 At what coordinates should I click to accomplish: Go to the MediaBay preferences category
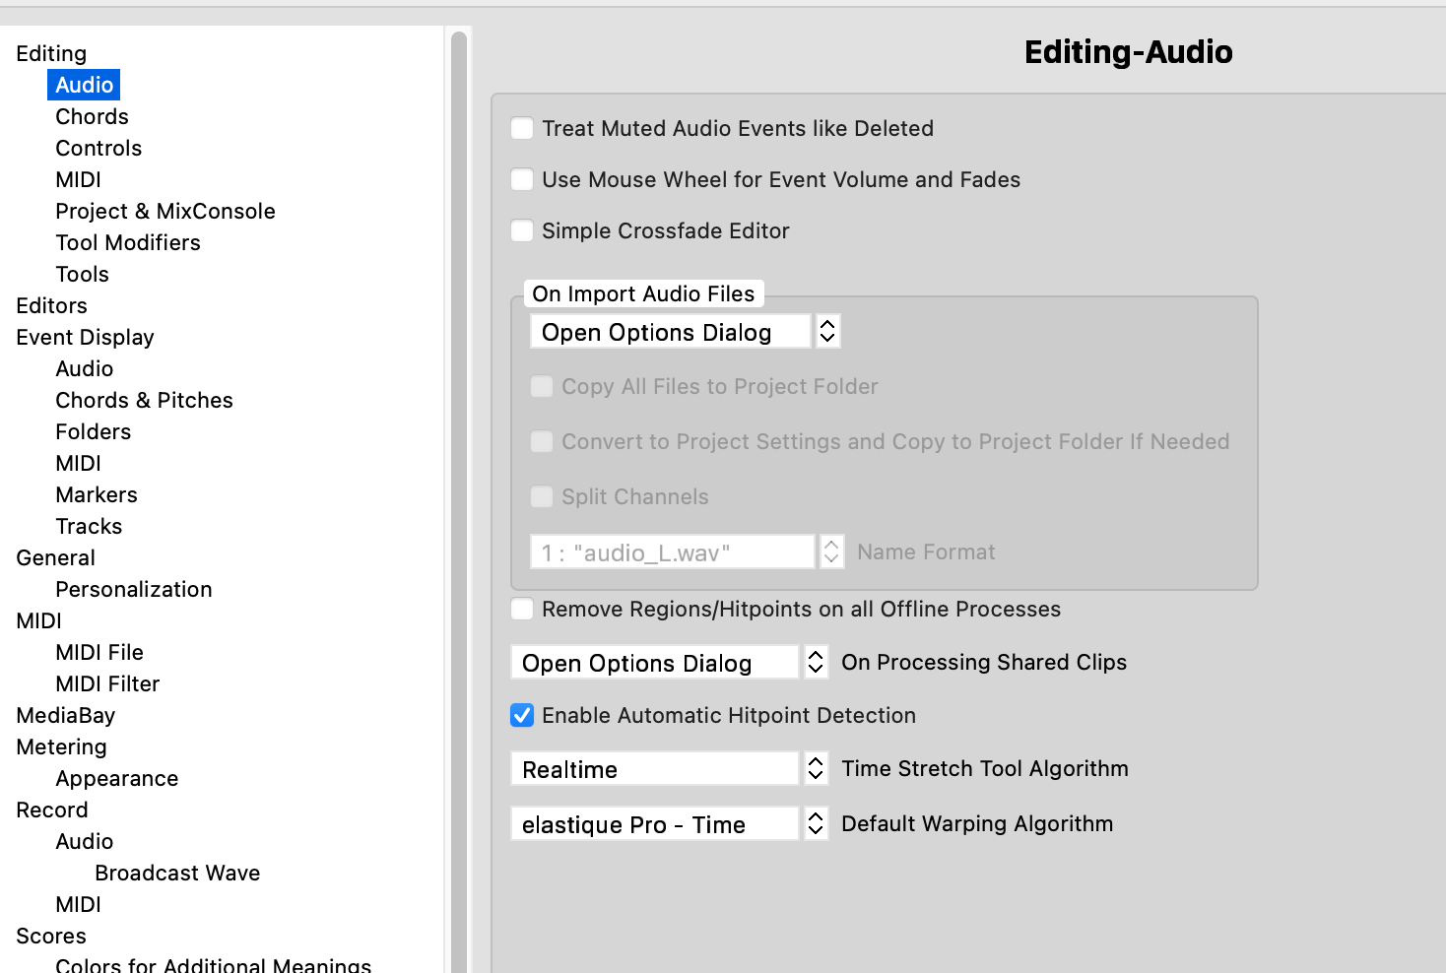[x=65, y=716]
